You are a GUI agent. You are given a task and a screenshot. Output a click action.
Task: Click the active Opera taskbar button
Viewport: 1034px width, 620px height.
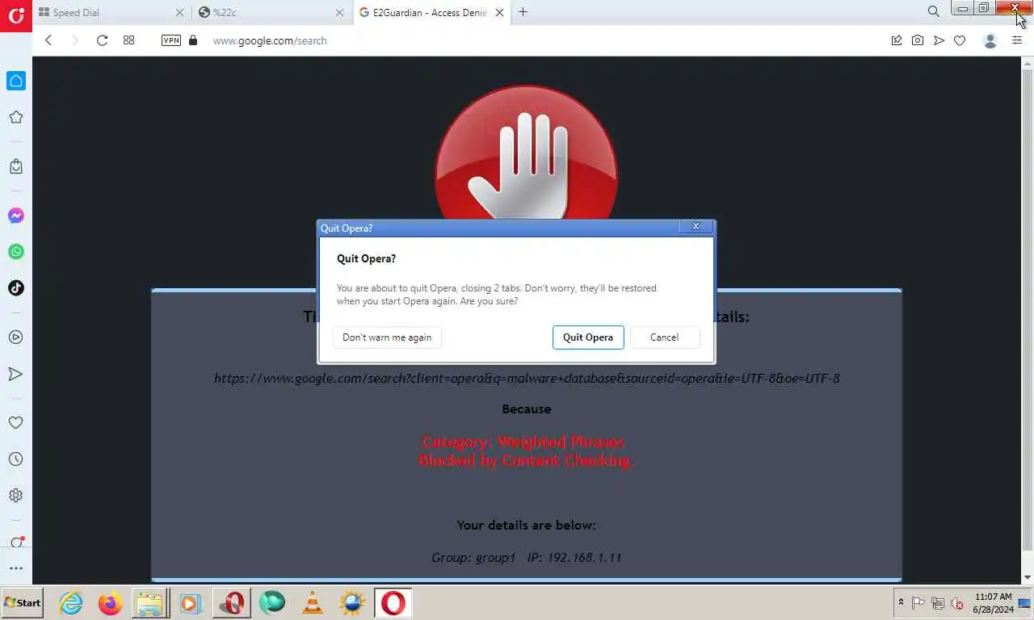(x=393, y=603)
